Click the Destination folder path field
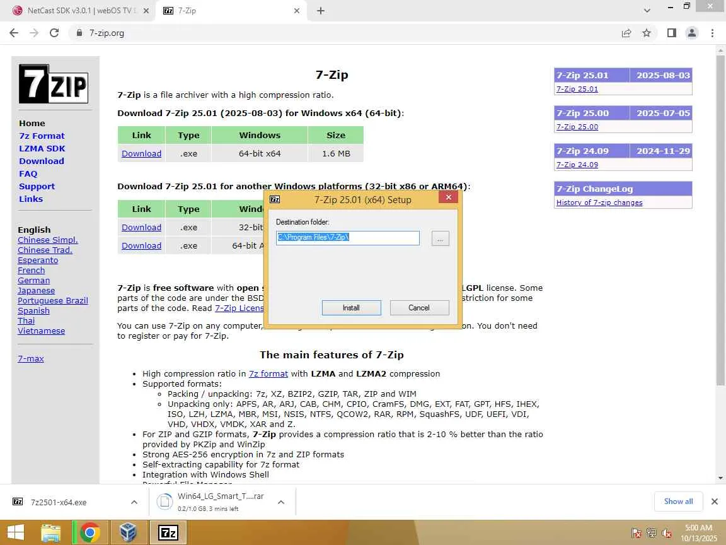The height and width of the screenshot is (545, 726). [348, 238]
